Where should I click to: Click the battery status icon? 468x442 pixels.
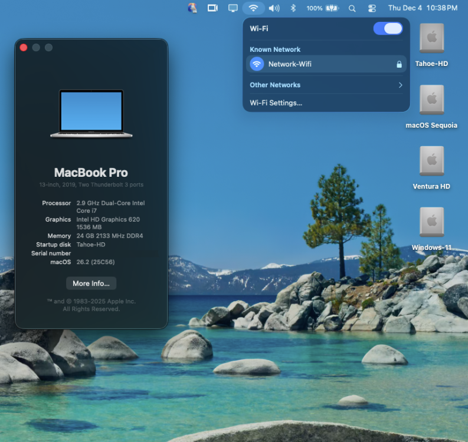click(332, 8)
